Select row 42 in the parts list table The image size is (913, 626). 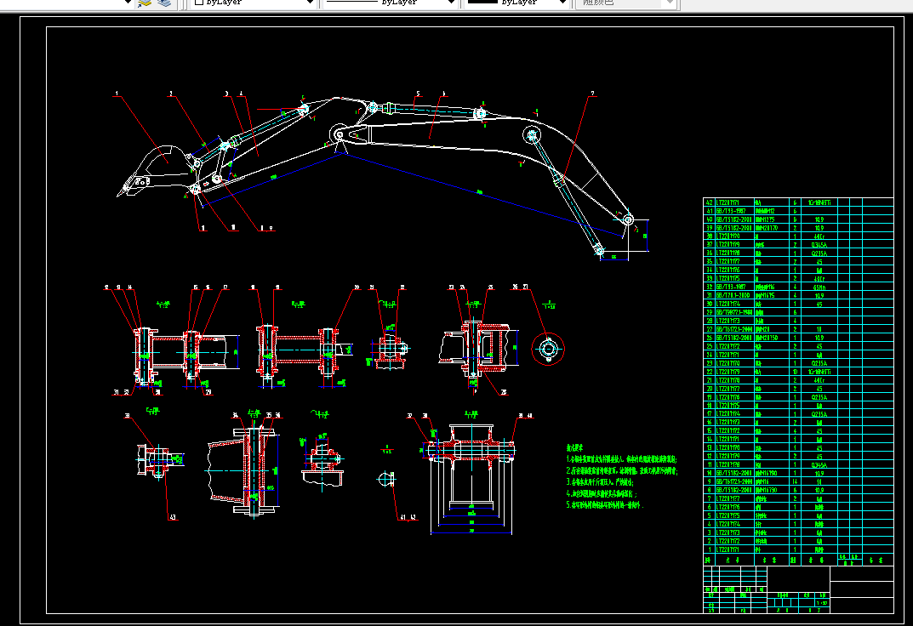[x=798, y=202]
